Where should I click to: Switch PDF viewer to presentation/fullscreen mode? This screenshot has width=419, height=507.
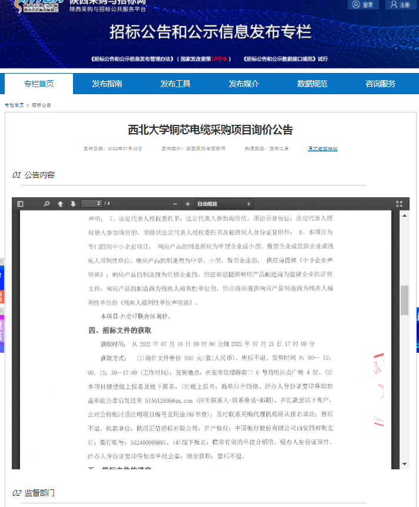point(399,204)
